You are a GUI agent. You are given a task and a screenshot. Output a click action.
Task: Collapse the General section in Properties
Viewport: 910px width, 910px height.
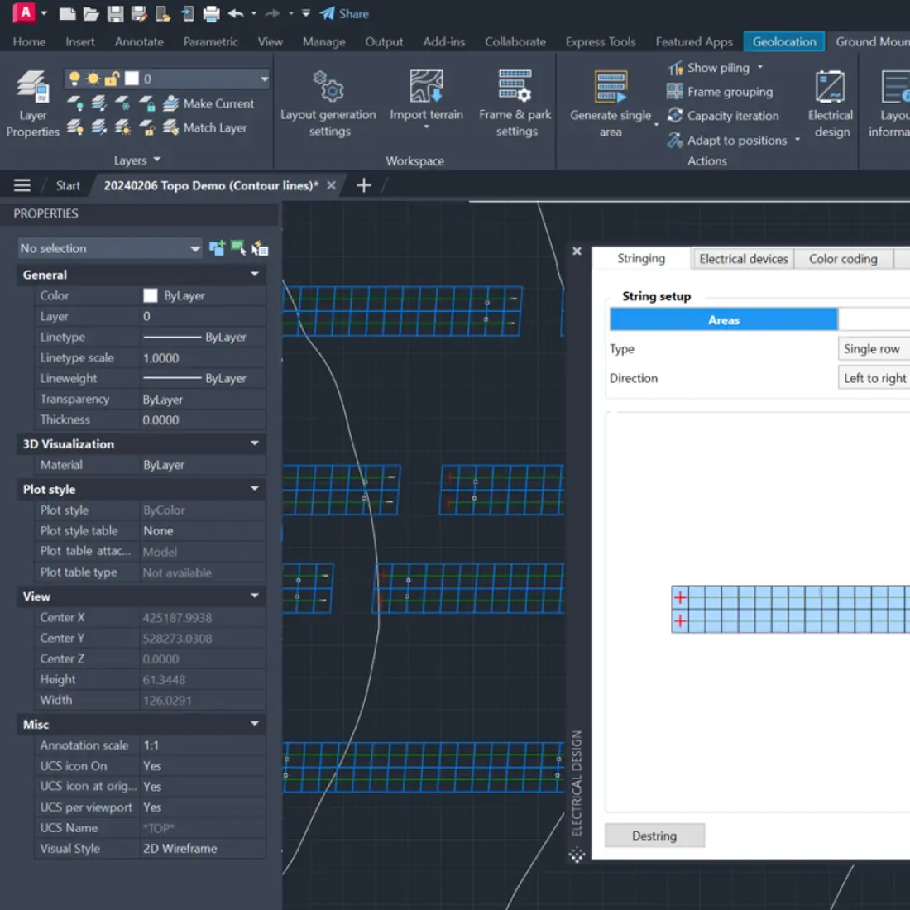click(x=254, y=275)
